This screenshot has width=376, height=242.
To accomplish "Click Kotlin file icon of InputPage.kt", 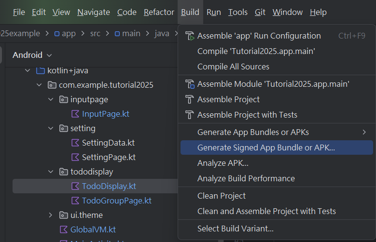I will [x=75, y=114].
